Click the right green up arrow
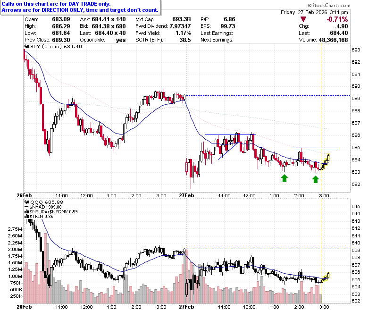The image size is (368, 311). click(x=316, y=179)
